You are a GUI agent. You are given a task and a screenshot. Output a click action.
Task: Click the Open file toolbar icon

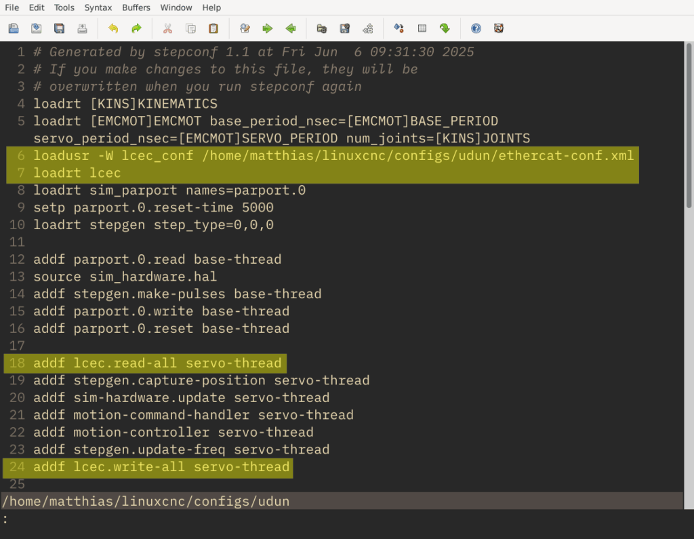(x=14, y=28)
